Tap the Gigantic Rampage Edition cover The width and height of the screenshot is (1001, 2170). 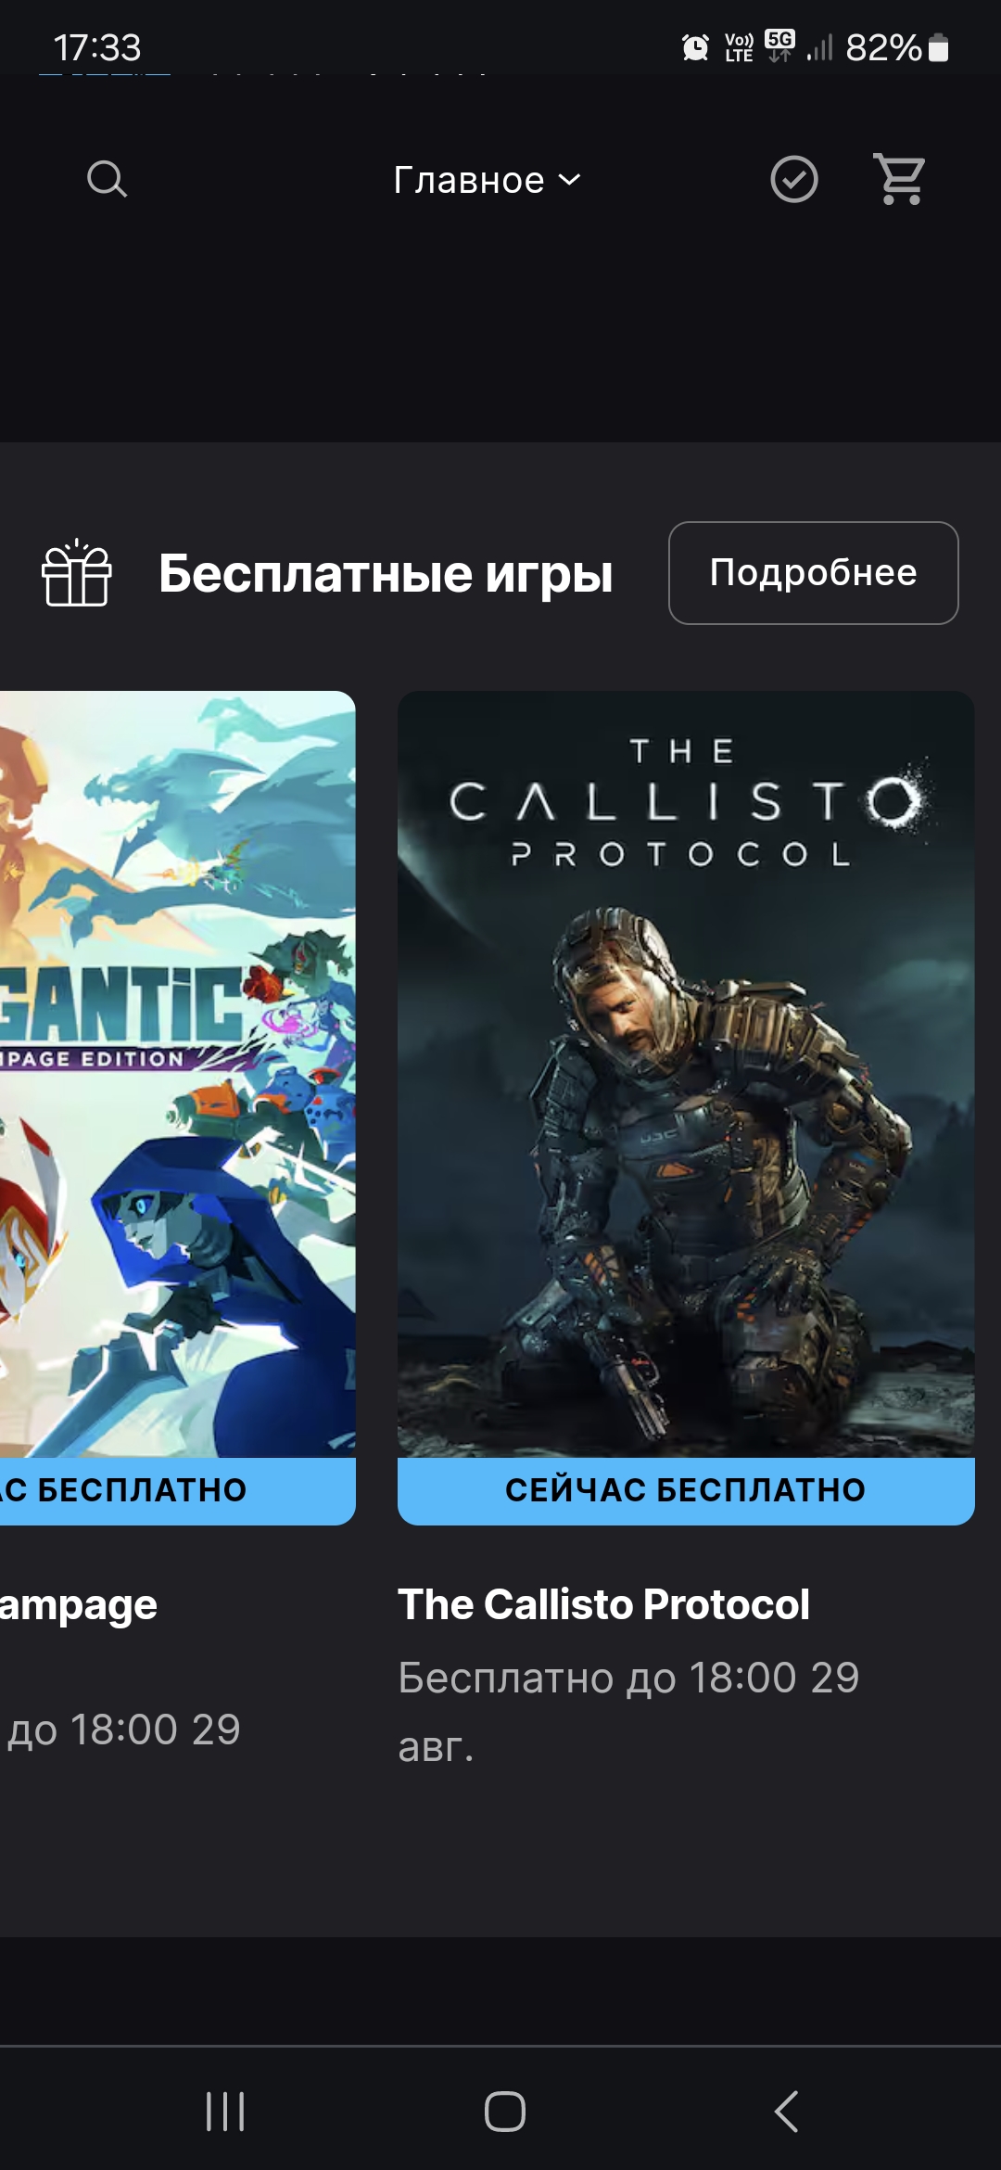178,1074
